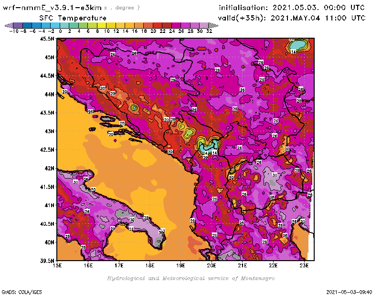Pick the legend swatch between 22 and 24
This screenshot has height=295, width=382.
point(167,25)
